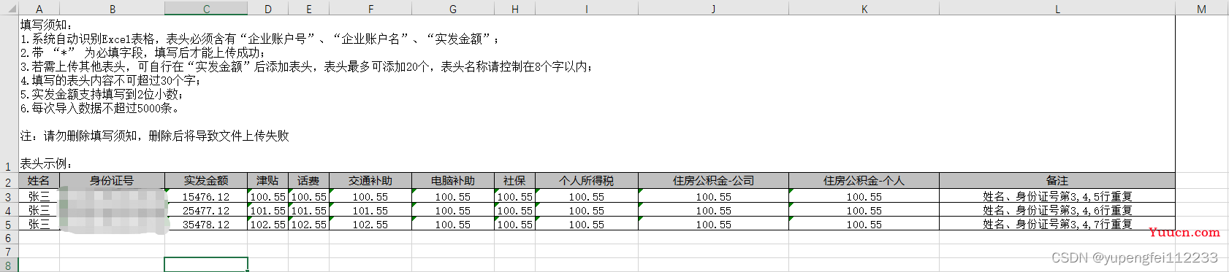
Task: Select remark ending 第3,4,6行重复
Action: tap(1057, 210)
